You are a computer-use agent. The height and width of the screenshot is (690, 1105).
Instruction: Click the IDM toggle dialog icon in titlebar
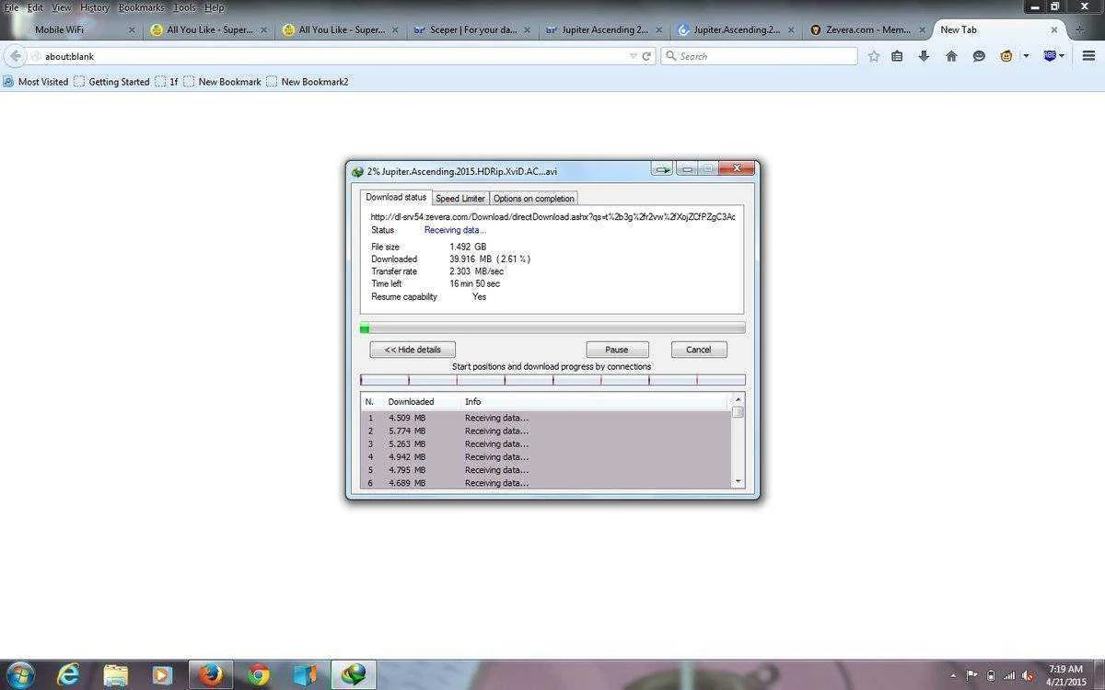coord(662,169)
